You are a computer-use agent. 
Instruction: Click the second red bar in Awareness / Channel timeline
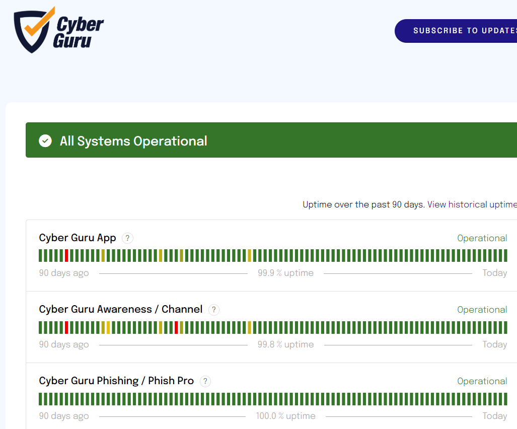pyautogui.click(x=176, y=327)
